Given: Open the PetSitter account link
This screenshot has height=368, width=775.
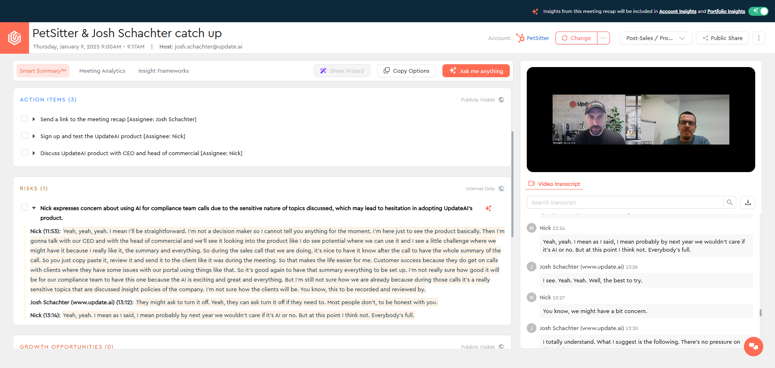Looking at the screenshot, I should tap(538, 38).
